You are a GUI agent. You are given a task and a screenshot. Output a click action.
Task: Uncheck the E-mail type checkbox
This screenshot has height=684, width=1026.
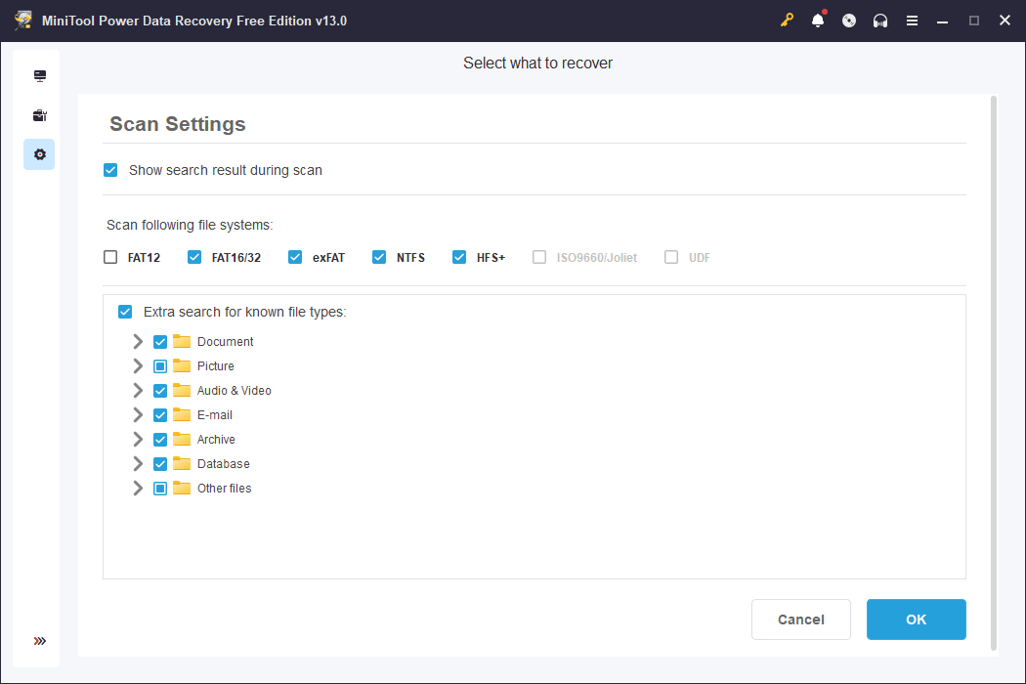[160, 415]
